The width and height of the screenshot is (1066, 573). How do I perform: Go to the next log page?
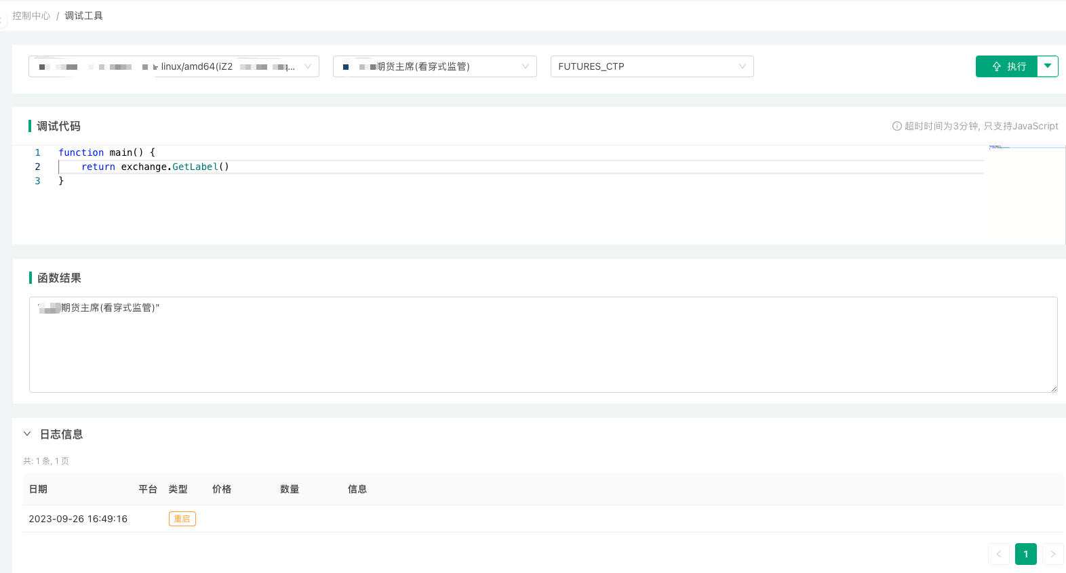click(1052, 554)
